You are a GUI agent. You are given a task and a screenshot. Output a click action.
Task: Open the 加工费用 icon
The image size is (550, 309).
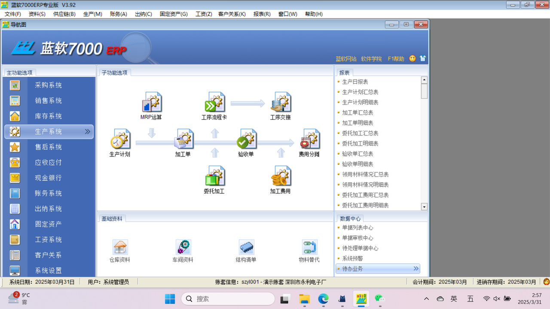(281, 176)
